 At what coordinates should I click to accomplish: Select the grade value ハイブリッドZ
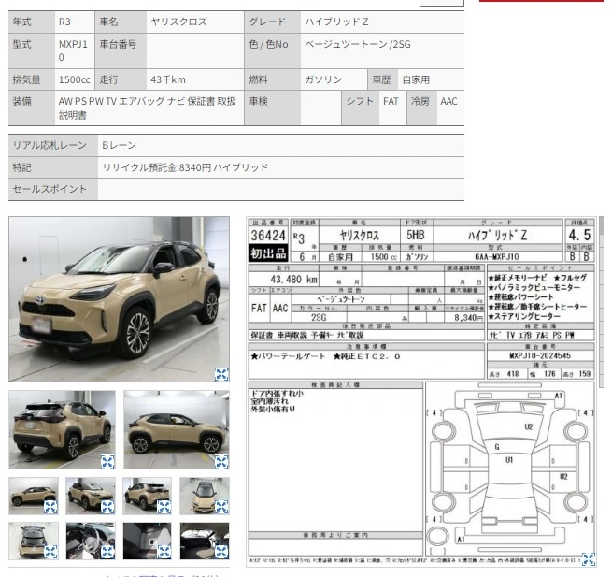tap(336, 22)
